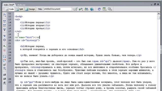Click the <h2>История первая, heading line

(x=33, y=46)
